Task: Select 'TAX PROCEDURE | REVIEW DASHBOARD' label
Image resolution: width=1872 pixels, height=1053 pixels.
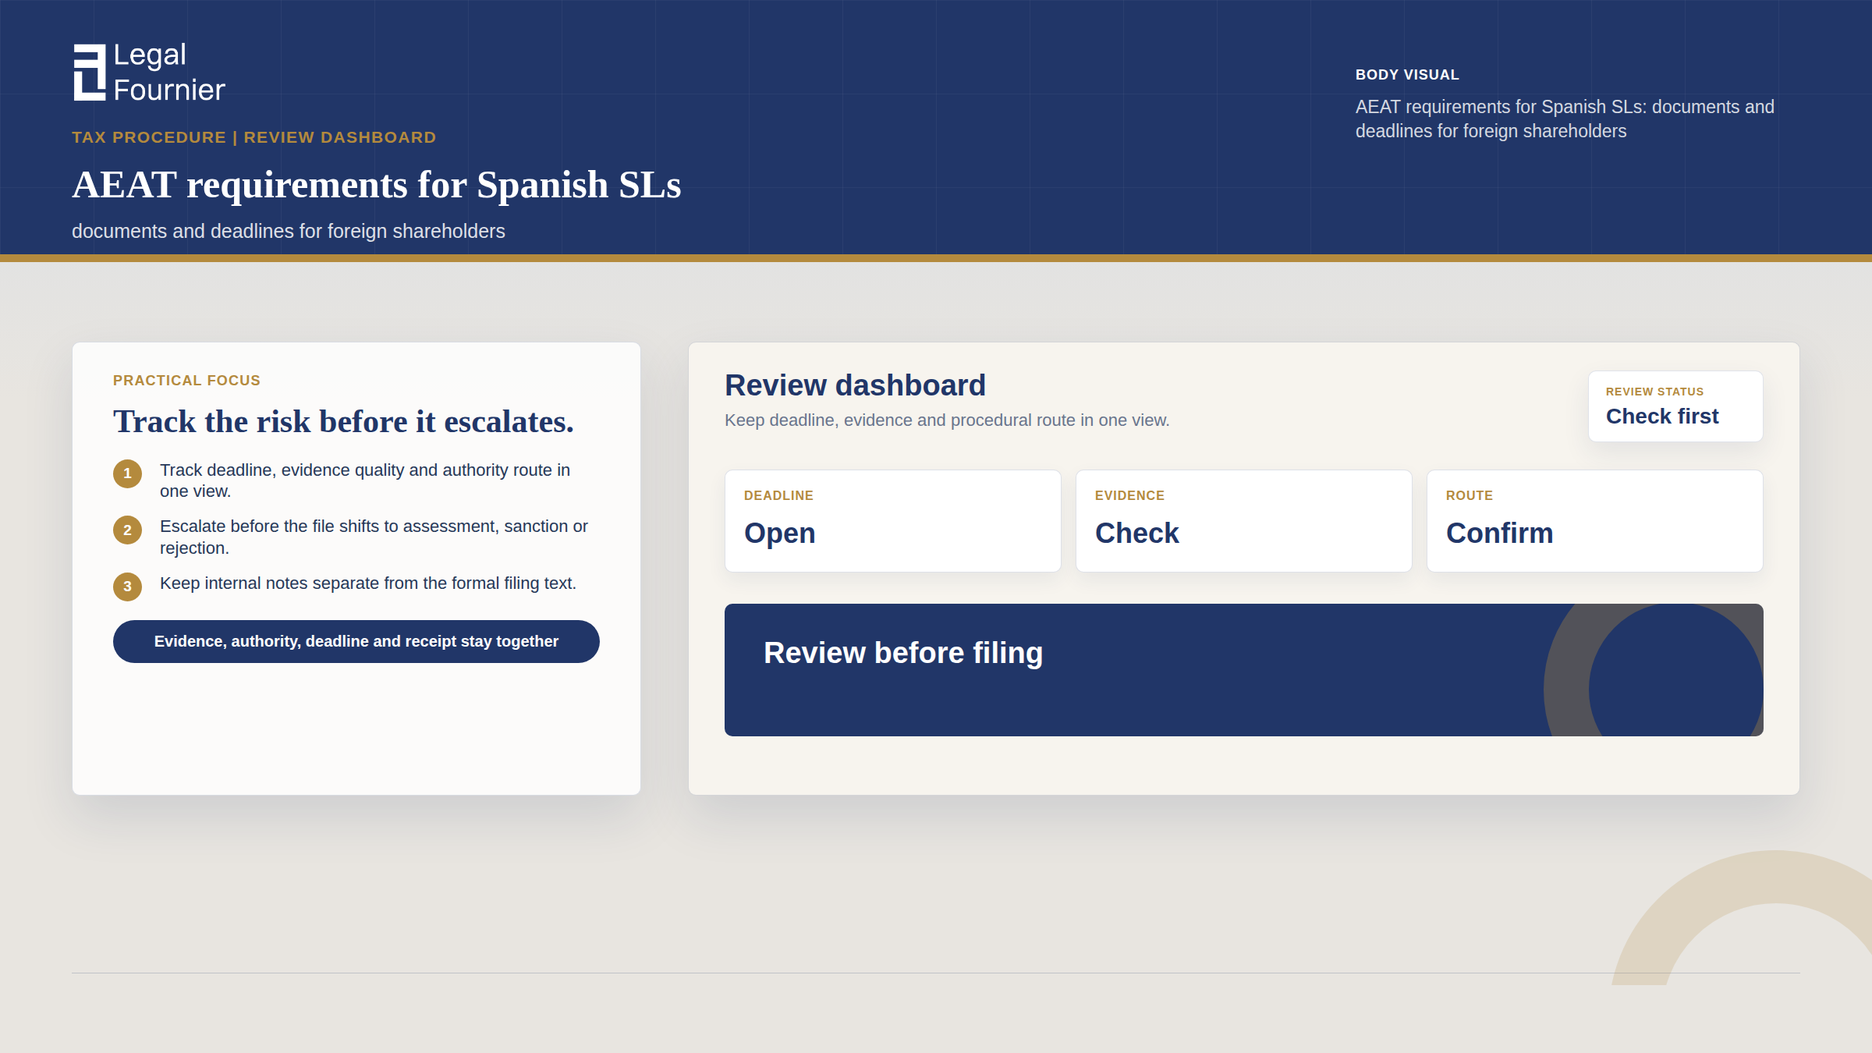Action: point(253,137)
